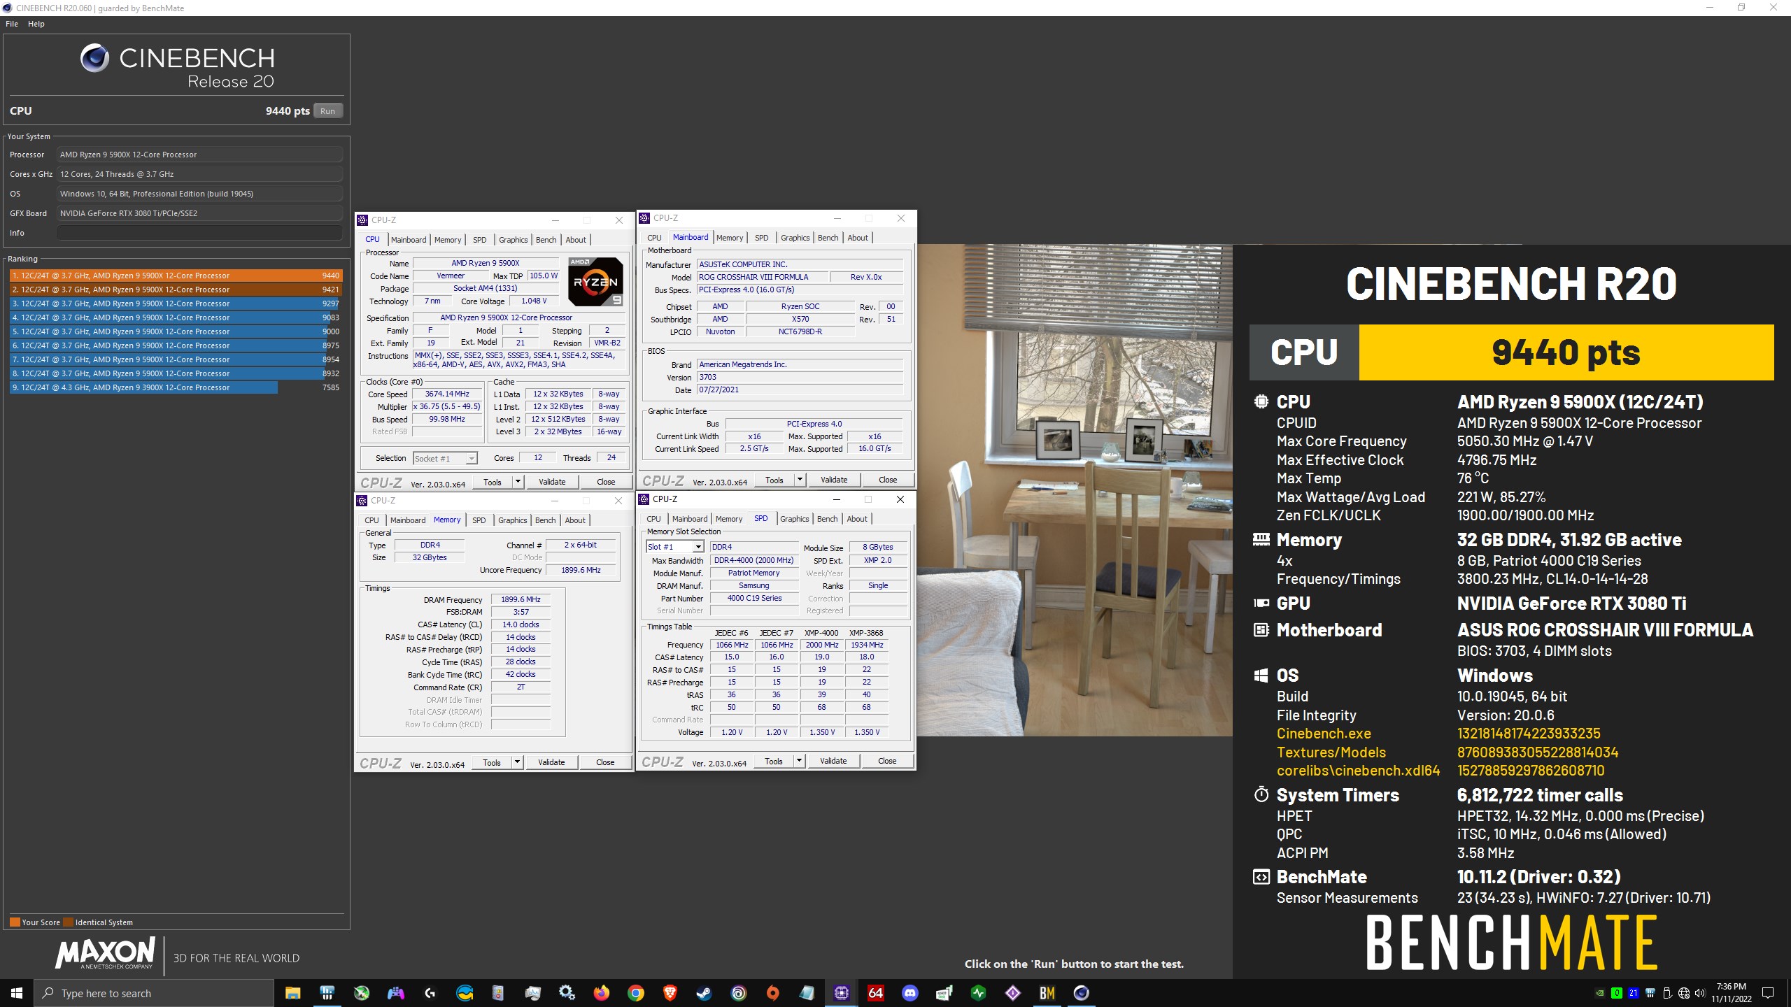Open Logitech G Hub taskbar icon

coord(430,993)
